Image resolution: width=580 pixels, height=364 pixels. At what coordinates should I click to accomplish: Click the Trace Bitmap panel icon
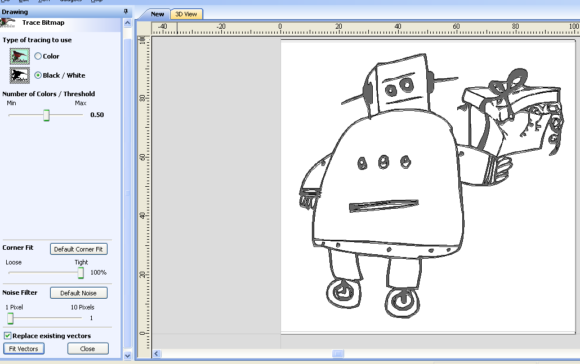click(8, 21)
